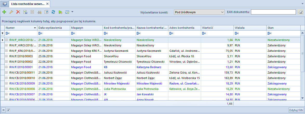The image size is (305, 114).
Task: Click the filter row cell under Numer
Action: (21, 33)
